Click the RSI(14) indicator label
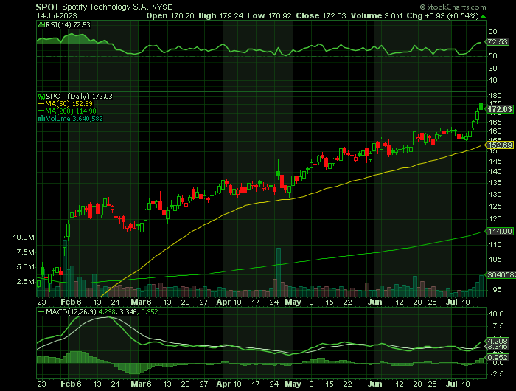 click(58, 24)
